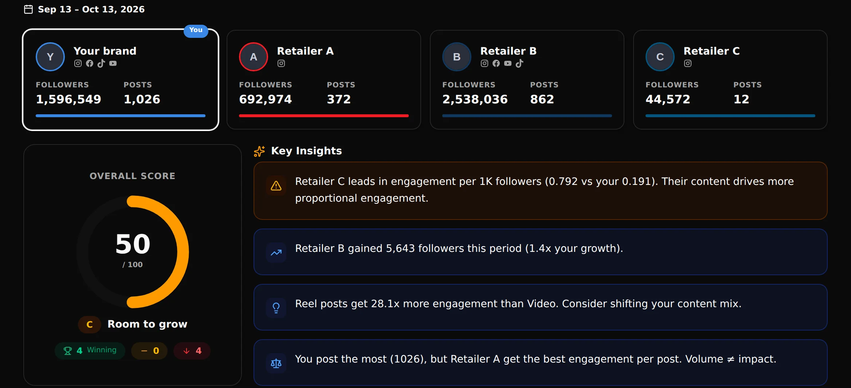The height and width of the screenshot is (388, 851).
Task: Click Your brand's TikTok icon
Action: 101,63
